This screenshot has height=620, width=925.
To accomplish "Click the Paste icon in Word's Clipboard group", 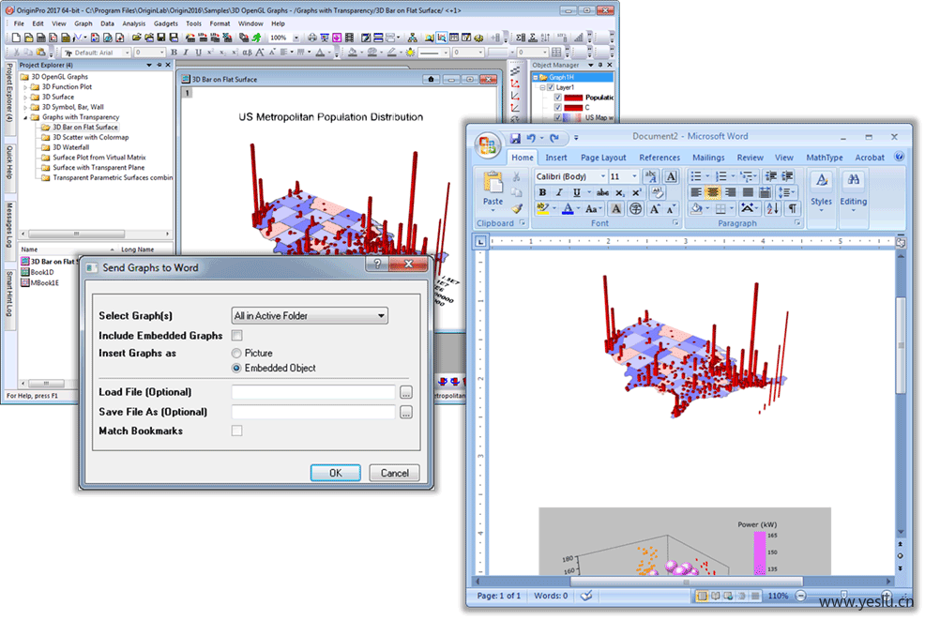I will pyautogui.click(x=493, y=182).
